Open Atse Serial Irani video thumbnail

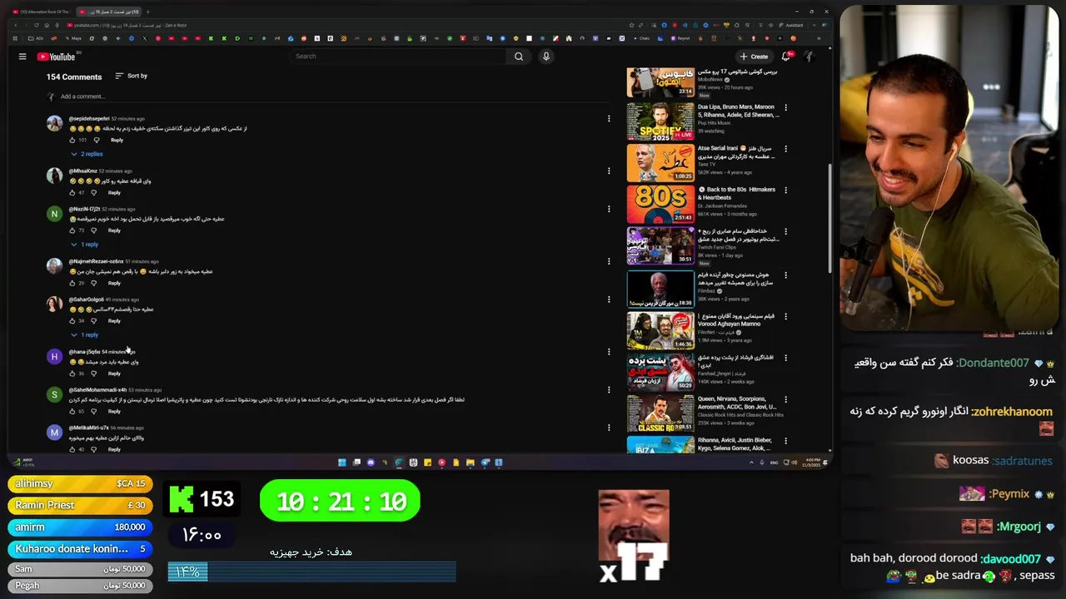[660, 162]
